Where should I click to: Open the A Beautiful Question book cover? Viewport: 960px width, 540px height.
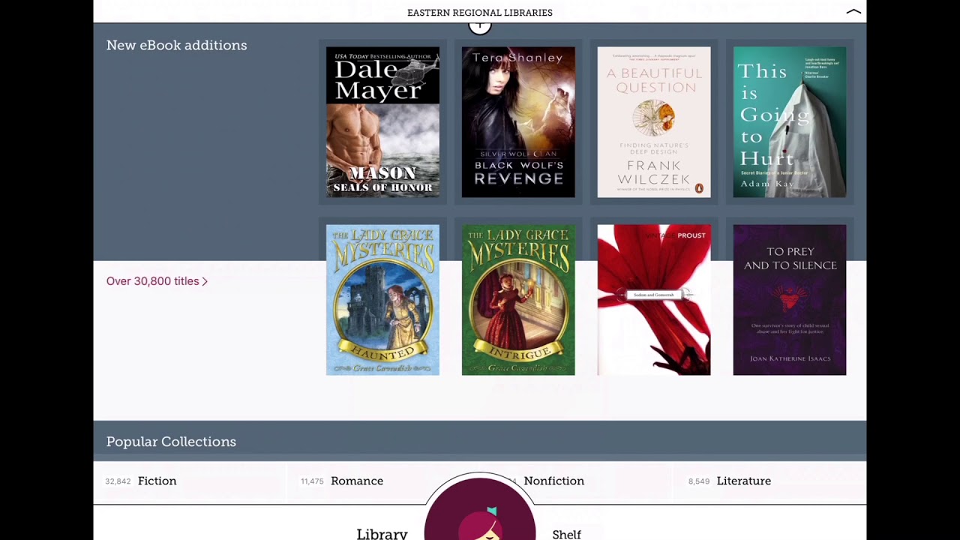pyautogui.click(x=654, y=122)
